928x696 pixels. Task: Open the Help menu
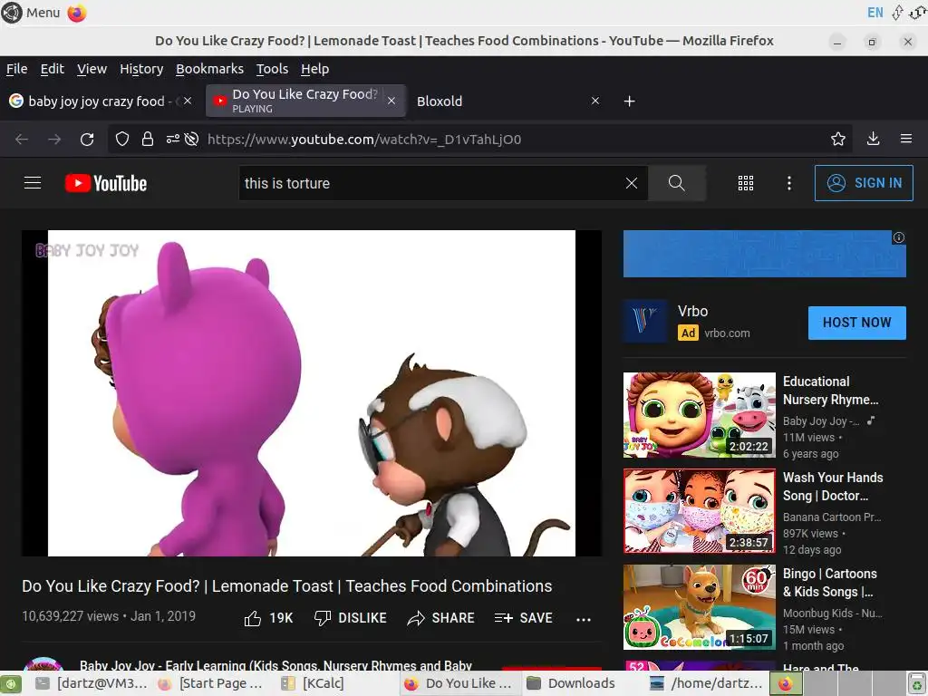coord(314,69)
